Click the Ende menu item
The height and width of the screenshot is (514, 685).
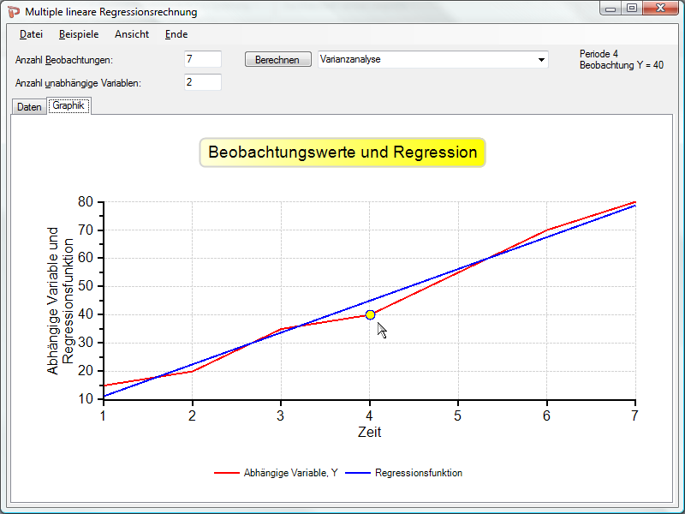[176, 34]
